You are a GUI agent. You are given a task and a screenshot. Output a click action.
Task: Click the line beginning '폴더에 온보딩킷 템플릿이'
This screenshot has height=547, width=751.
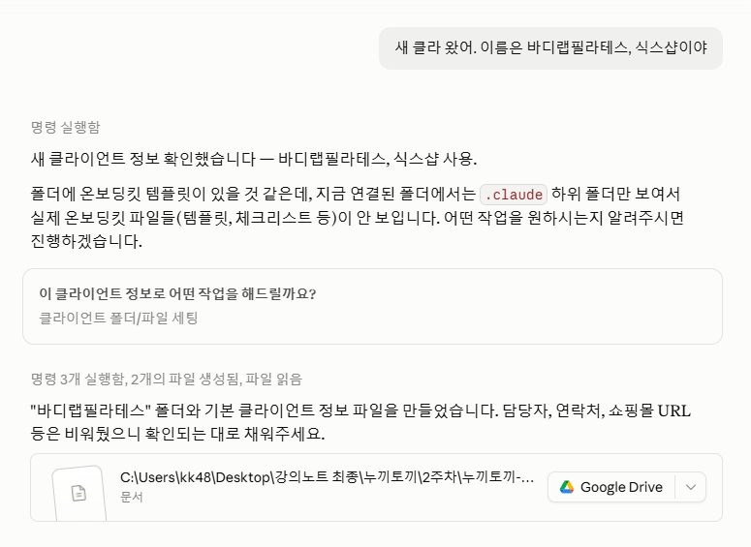(x=356, y=195)
